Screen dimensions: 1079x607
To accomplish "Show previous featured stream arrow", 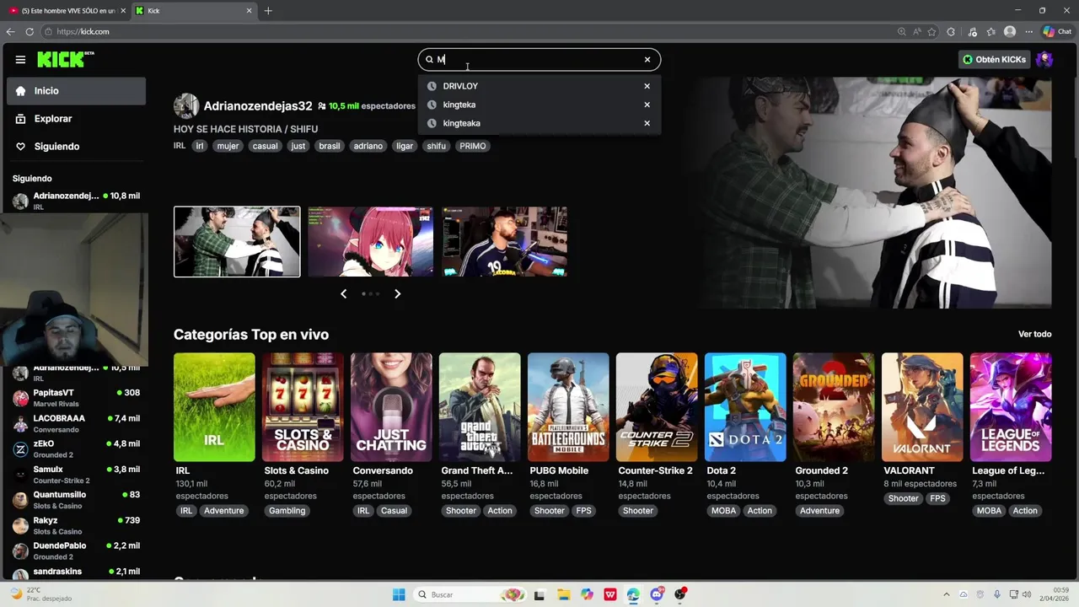I will coord(343,293).
